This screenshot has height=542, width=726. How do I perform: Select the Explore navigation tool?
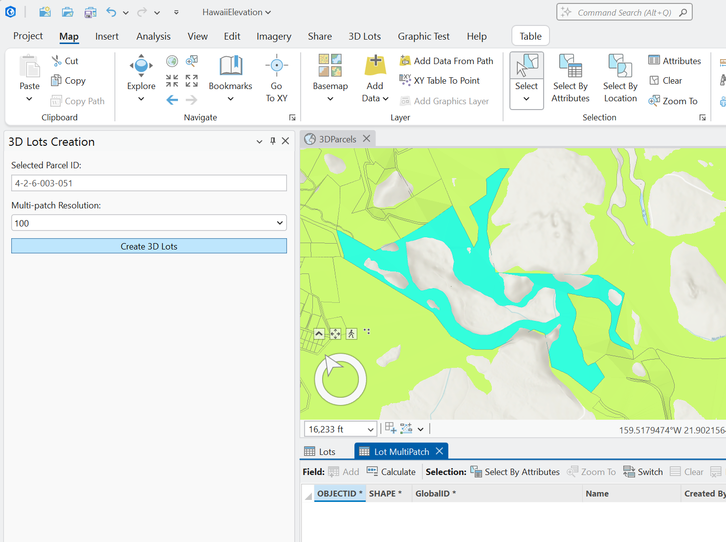(x=141, y=72)
